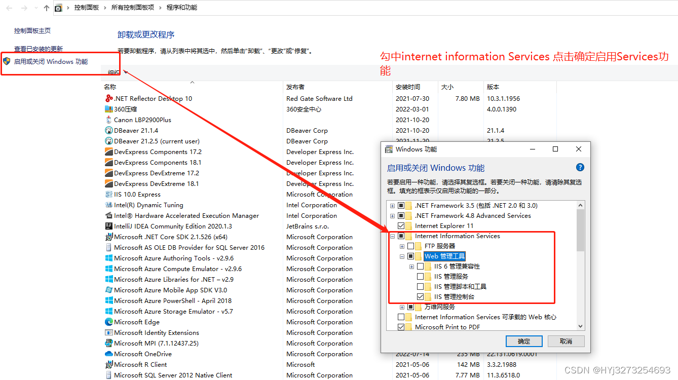Check the Internet Information Services checkbox
Image resolution: width=678 pixels, height=380 pixels.
click(401, 236)
